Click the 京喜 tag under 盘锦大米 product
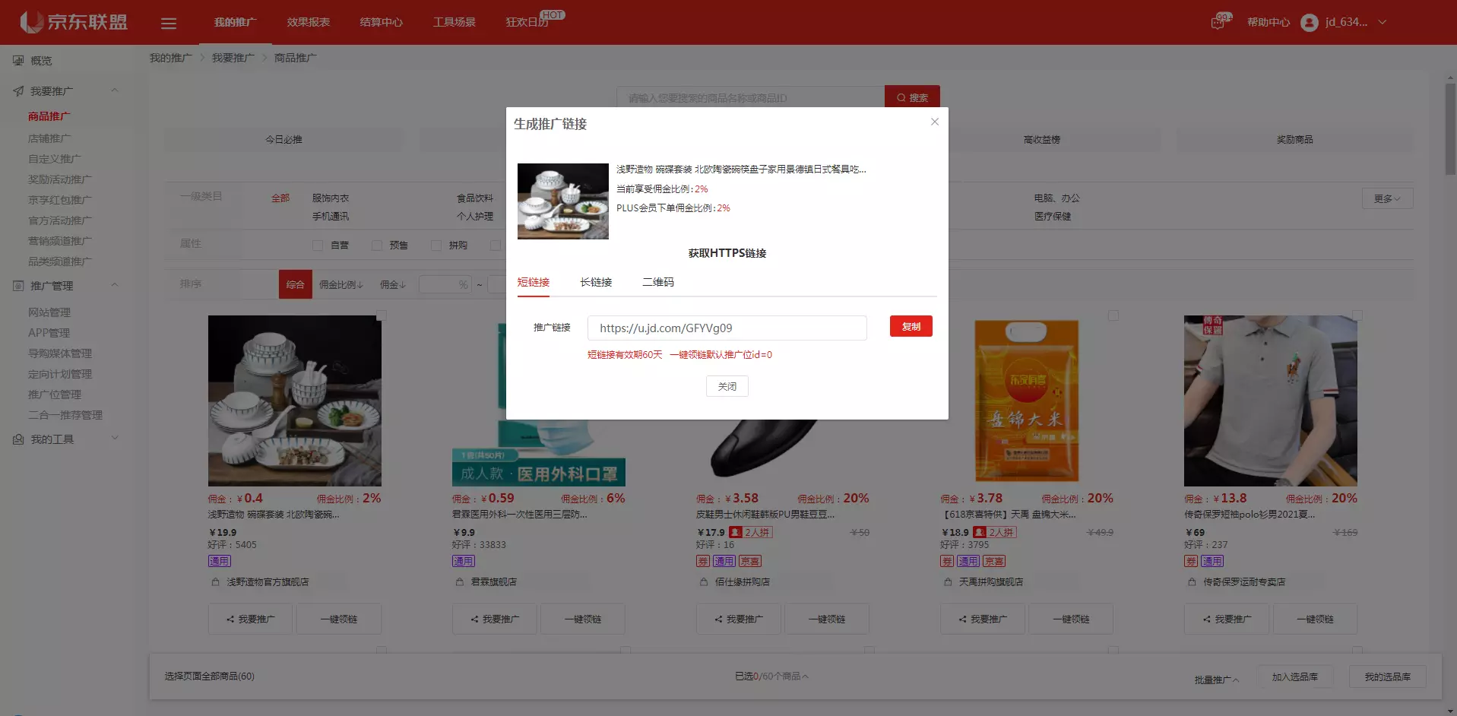 tap(994, 561)
